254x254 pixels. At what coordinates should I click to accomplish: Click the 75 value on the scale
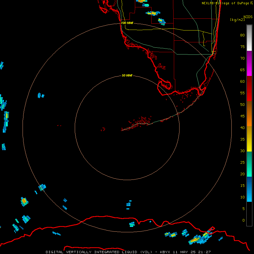(242, 47)
